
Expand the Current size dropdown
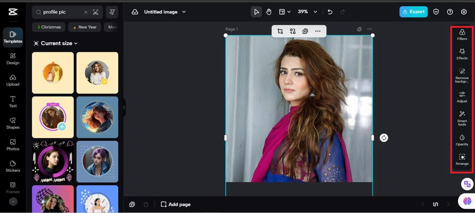[x=56, y=43]
